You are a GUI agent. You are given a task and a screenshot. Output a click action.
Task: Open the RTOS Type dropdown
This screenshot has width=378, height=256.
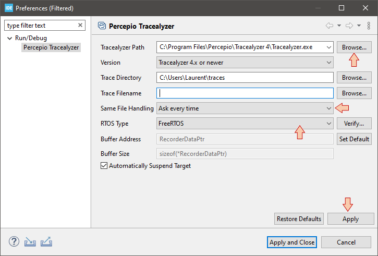[x=245, y=124]
